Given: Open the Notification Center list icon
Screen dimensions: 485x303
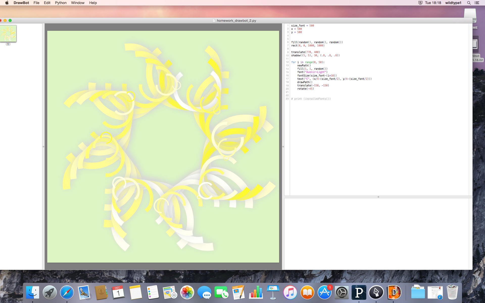Looking at the screenshot, I should pyautogui.click(x=477, y=3).
